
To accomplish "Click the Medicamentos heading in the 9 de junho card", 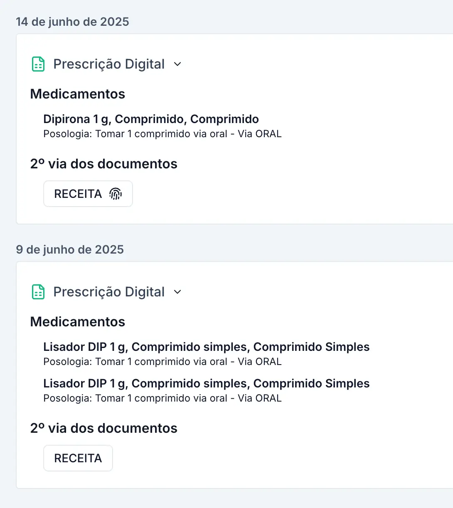I will point(78,322).
